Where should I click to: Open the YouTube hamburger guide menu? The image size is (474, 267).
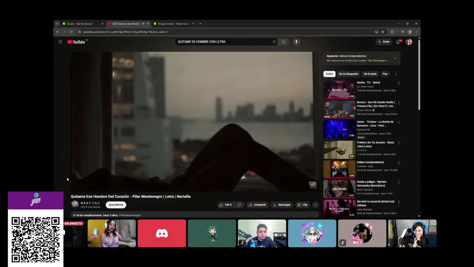[60, 42]
